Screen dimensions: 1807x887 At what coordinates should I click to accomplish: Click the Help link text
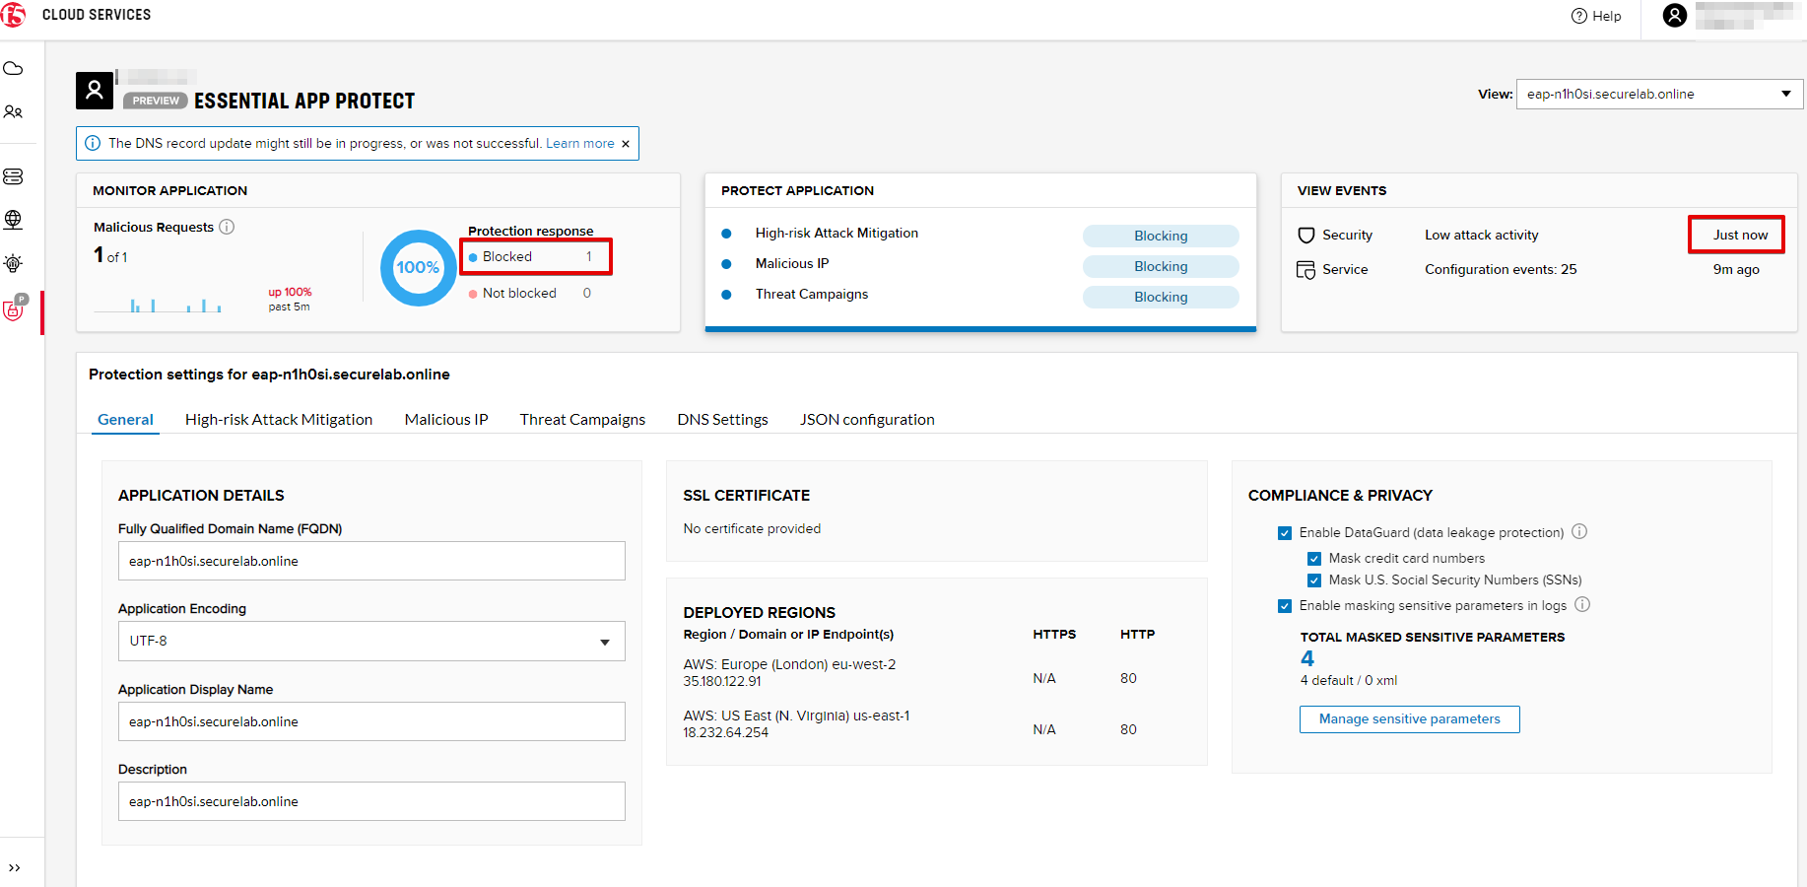coord(1607,16)
